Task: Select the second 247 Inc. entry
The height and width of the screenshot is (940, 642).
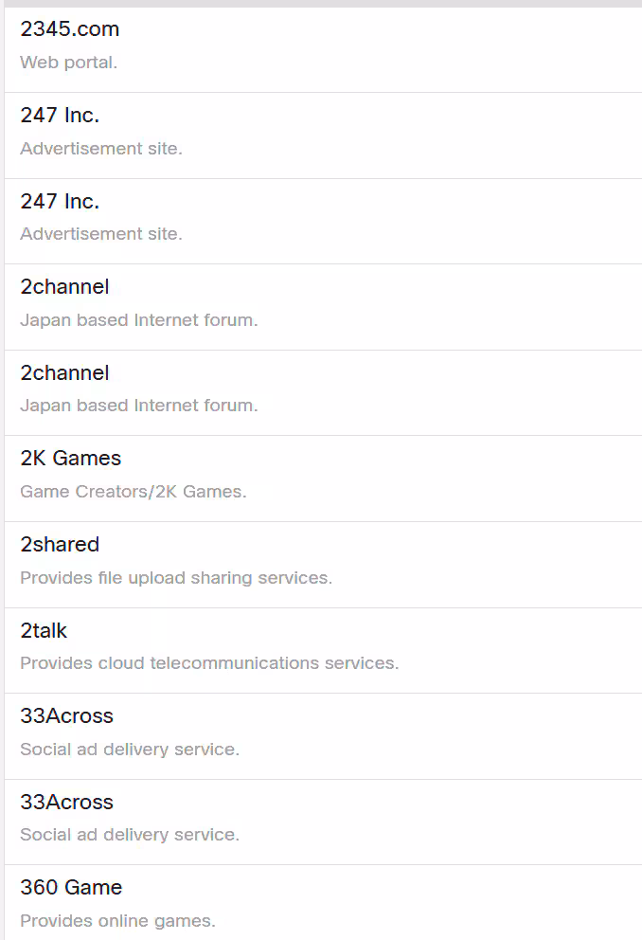Action: (x=60, y=202)
